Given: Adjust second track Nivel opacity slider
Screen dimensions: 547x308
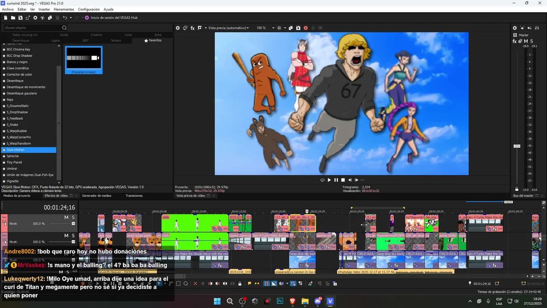Looking at the screenshot, I should (73, 242).
